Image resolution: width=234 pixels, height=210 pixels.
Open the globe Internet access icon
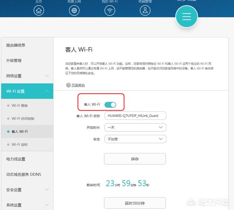pos(75,11)
